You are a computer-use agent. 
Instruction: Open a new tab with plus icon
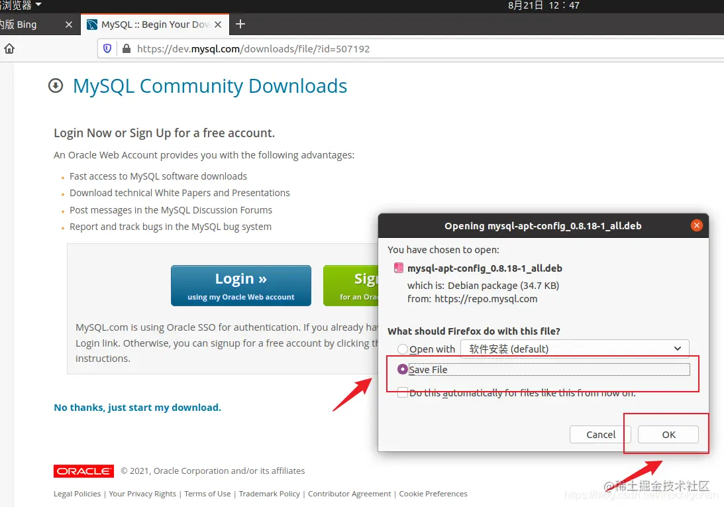pyautogui.click(x=240, y=24)
